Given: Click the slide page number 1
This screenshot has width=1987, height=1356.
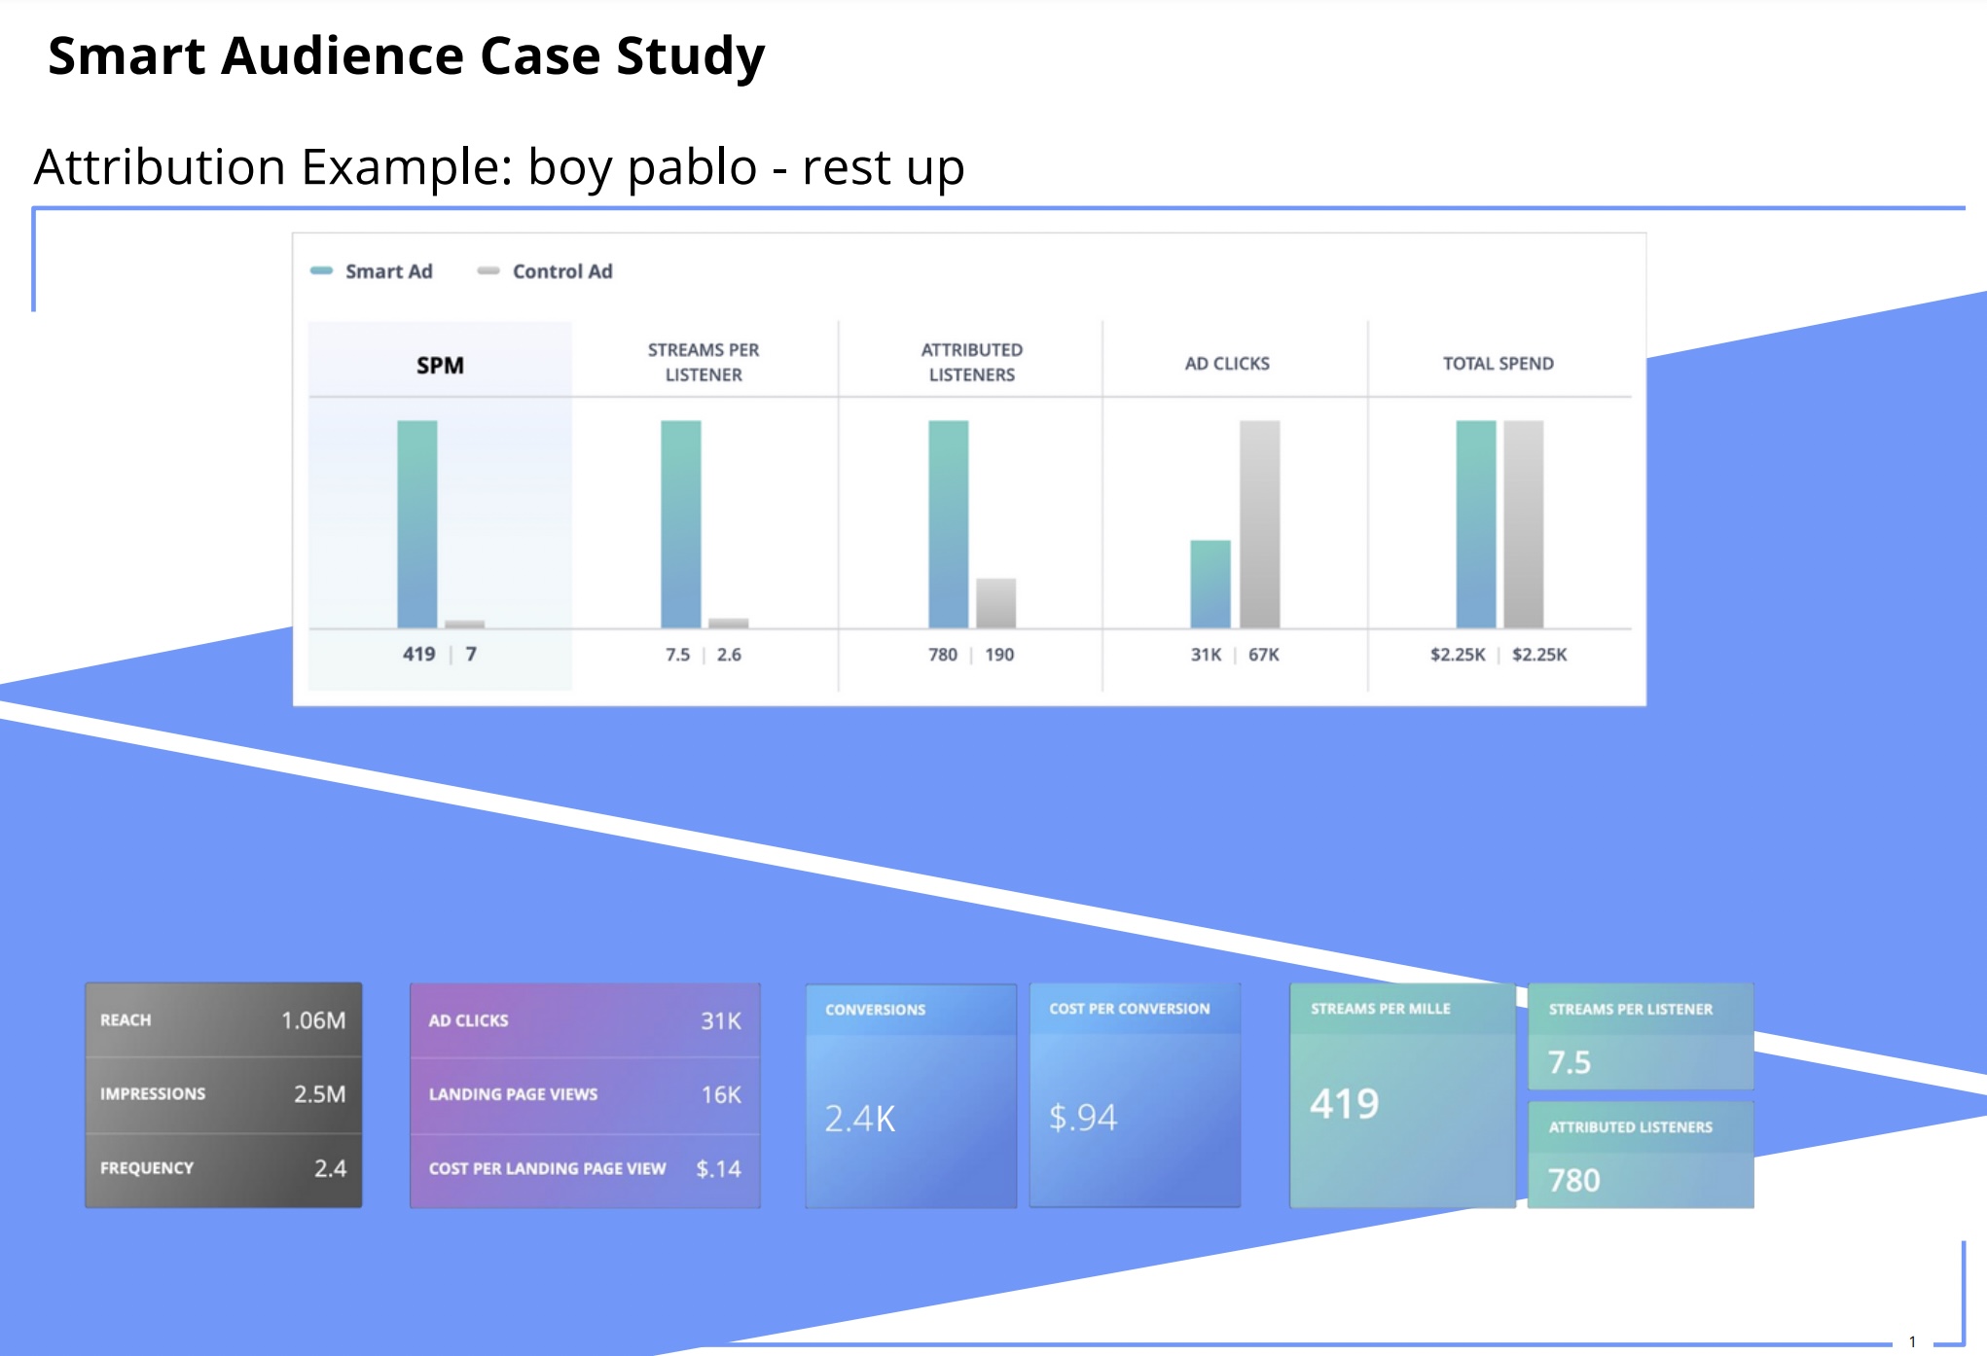Looking at the screenshot, I should click(1912, 1341).
